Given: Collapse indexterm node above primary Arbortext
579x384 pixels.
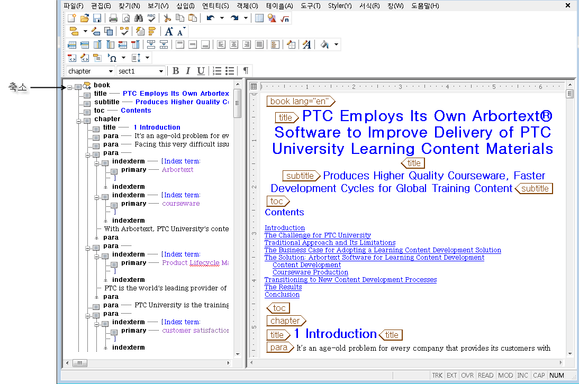Looking at the screenshot, I should tap(96, 163).
